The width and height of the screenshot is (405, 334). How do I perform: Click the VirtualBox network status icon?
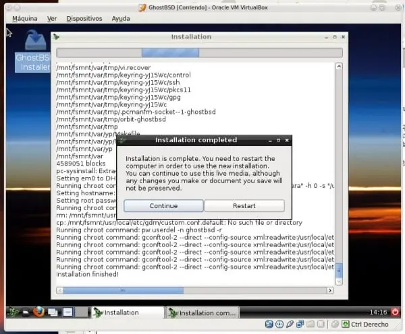coord(300,324)
